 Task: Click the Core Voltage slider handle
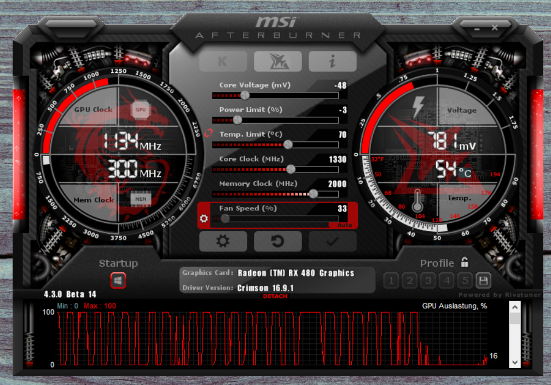click(x=245, y=95)
